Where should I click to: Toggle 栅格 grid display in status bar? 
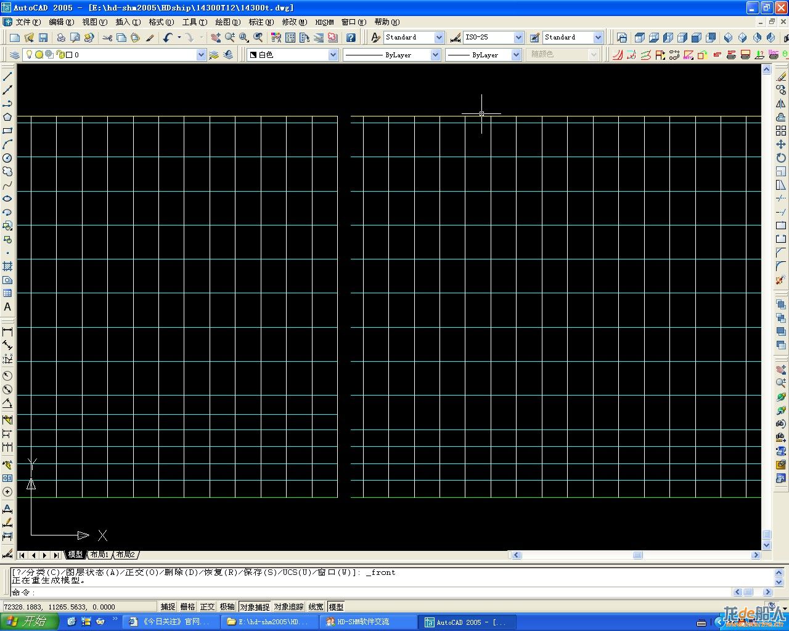[187, 607]
